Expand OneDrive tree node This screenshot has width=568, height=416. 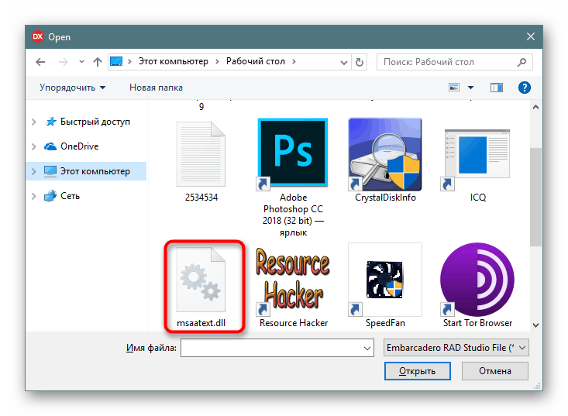[x=34, y=146]
